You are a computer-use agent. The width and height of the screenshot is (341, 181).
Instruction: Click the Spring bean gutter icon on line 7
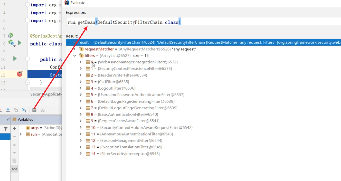click(x=11, y=35)
